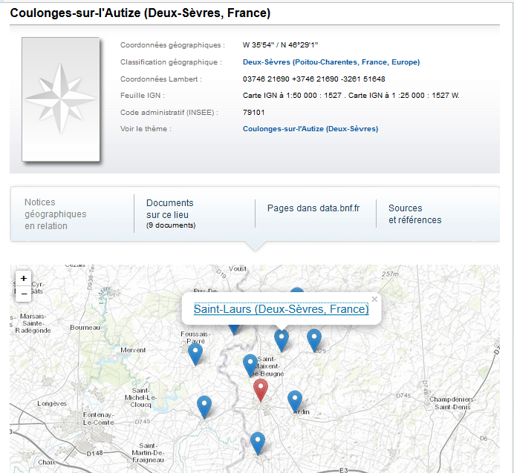
Task: Click blue marker directly below the popup arrow
Action: [x=281, y=339]
